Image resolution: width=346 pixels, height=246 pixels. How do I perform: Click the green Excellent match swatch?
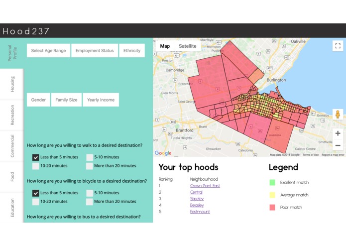coord(272,182)
